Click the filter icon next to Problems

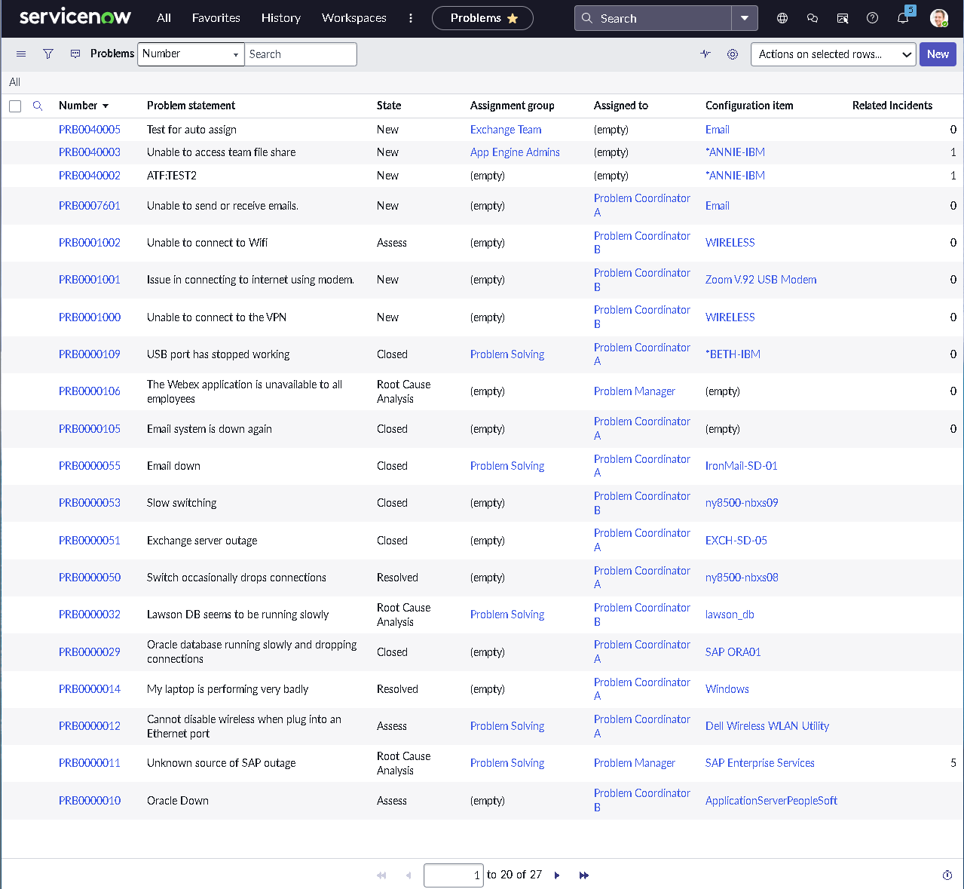47,54
